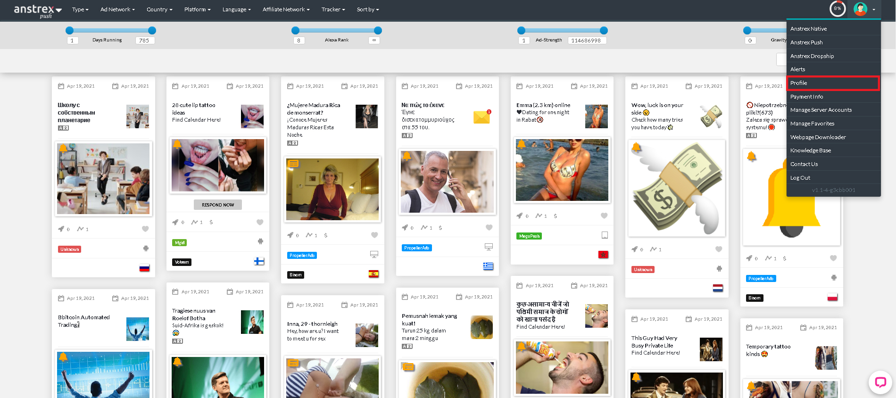Image resolution: width=896 pixels, height=398 pixels.
Task: Click desktop device icon on Greek ad
Action: point(489,247)
